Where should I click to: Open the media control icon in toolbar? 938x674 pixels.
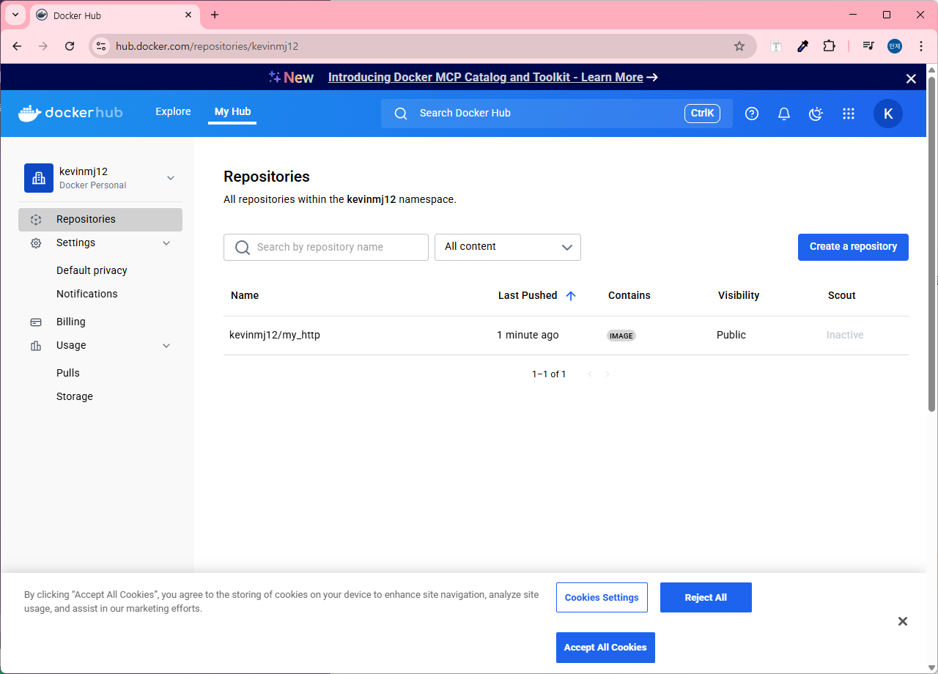pos(868,46)
